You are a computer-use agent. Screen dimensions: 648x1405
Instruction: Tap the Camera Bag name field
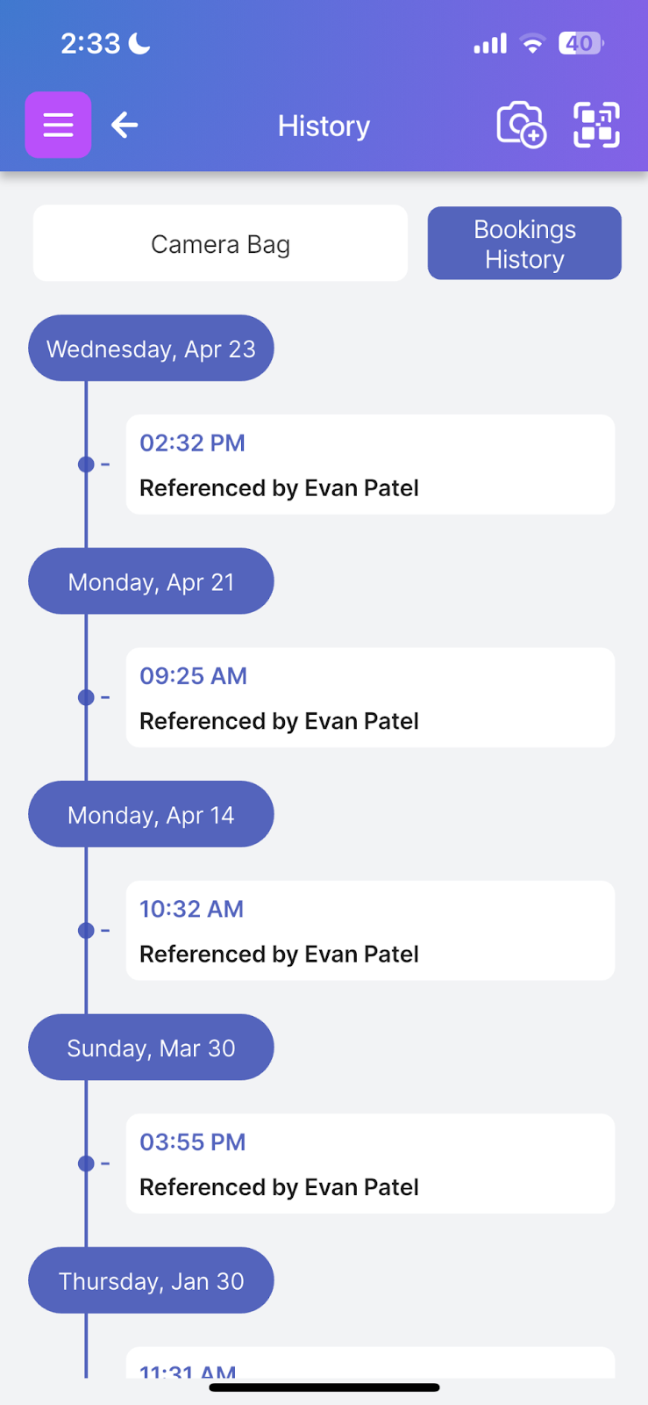point(220,244)
